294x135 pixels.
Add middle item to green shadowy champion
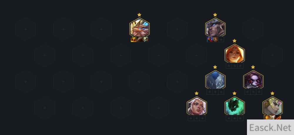pyautogui.click(x=235, y=118)
